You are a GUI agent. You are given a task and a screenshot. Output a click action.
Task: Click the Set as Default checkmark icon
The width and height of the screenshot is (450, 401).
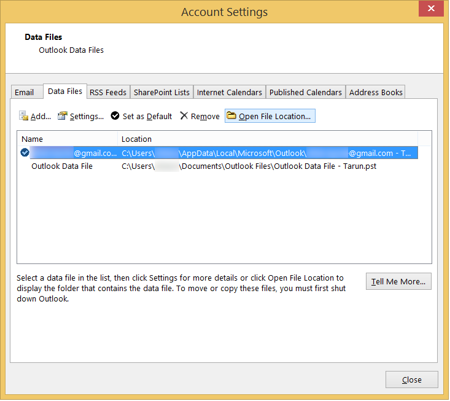115,116
